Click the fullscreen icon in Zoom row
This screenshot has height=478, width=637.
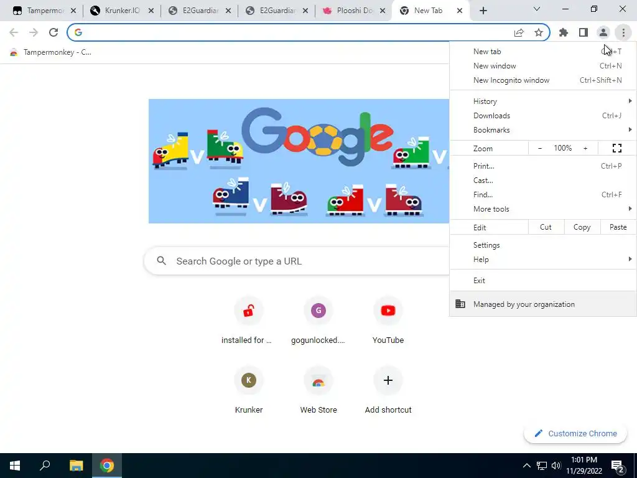coord(616,148)
